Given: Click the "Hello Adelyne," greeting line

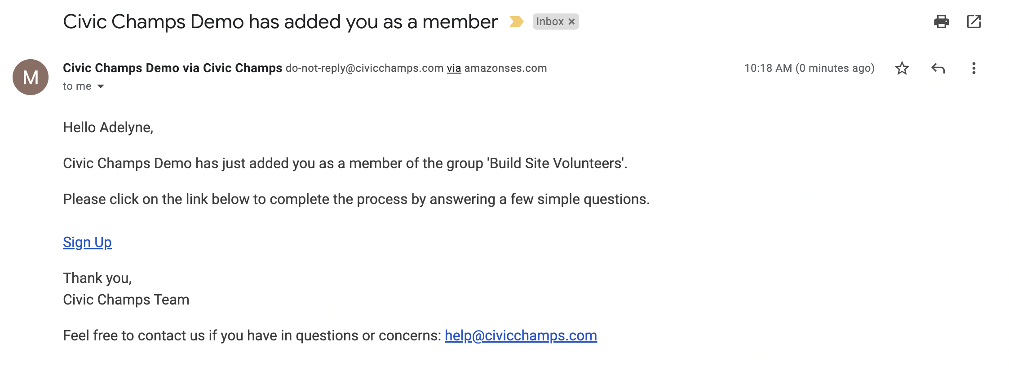Looking at the screenshot, I should [x=108, y=127].
